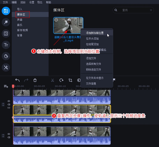Image resolution: width=159 pixels, height=147 pixels.
Task: Click the 00:00:30 mark on the ruler
Action: point(144,86)
